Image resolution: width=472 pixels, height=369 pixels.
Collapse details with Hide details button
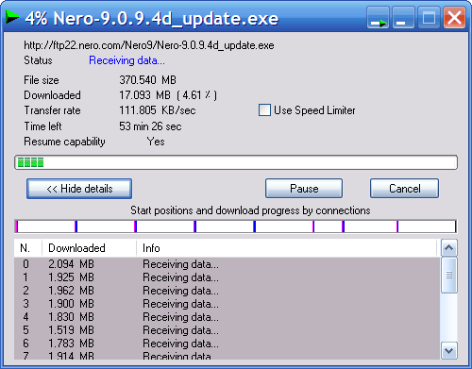(79, 189)
